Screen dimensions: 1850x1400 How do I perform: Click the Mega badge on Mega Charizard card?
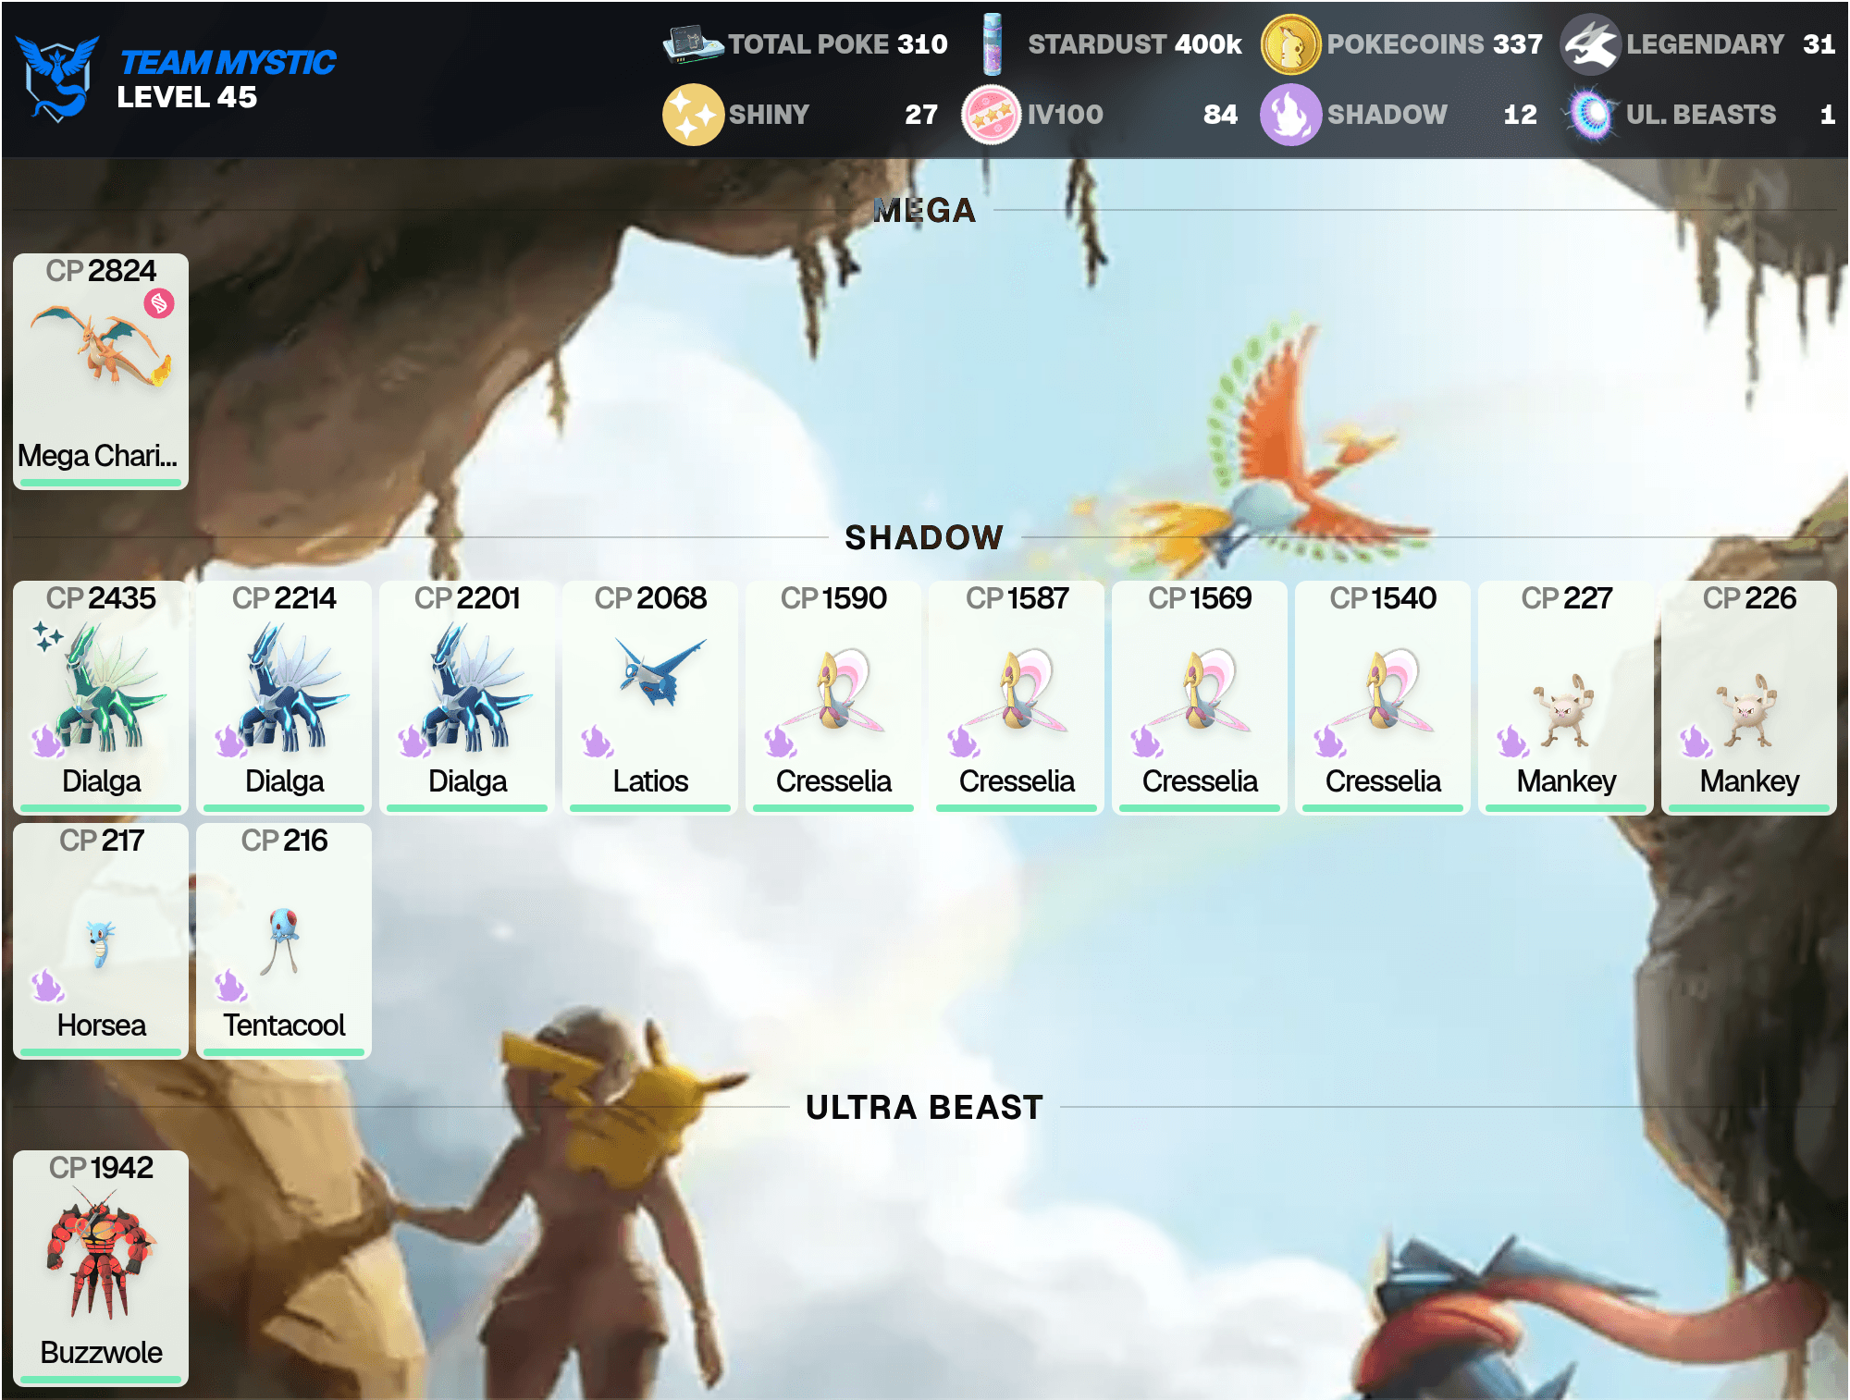pyautogui.click(x=159, y=303)
